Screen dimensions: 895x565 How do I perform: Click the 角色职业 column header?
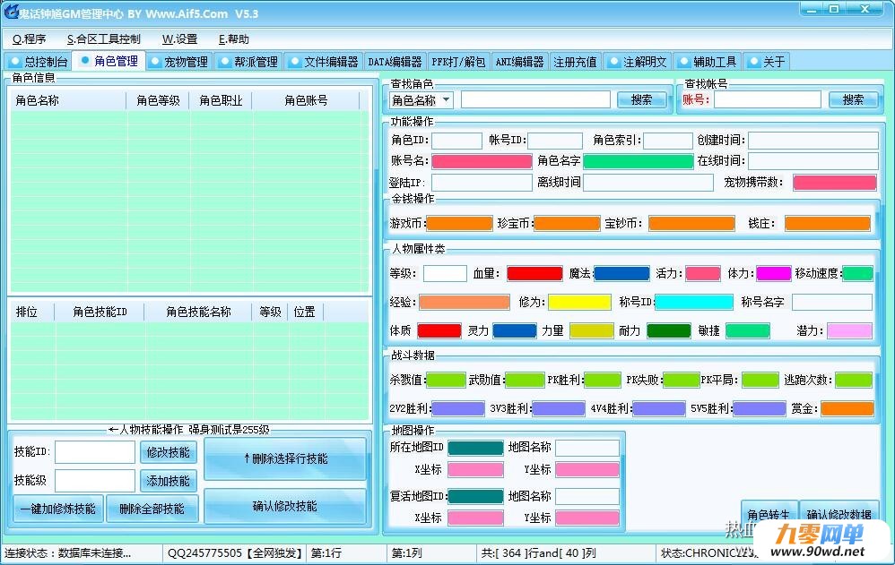click(x=221, y=101)
